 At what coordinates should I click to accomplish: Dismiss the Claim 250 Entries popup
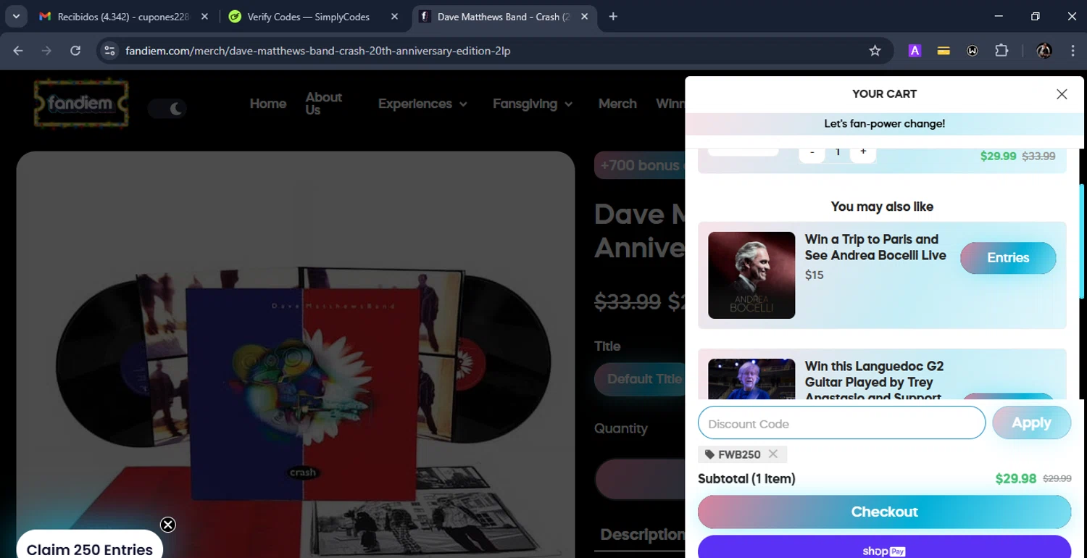click(x=168, y=525)
